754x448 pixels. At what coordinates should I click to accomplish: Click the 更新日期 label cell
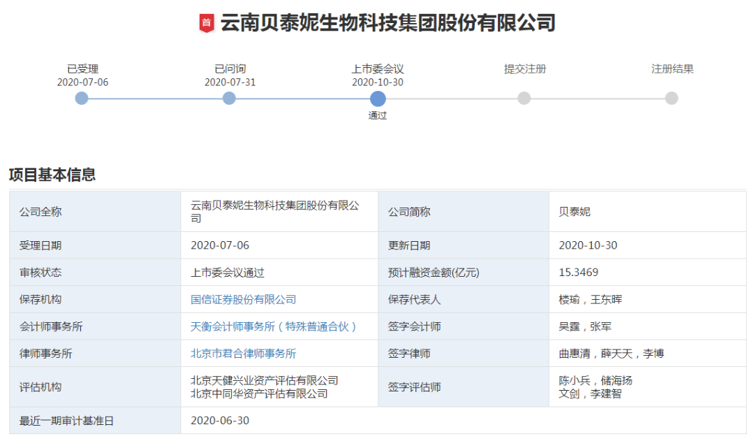pos(464,245)
